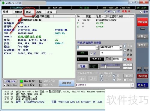
Task: Click the end LBA field 976773167
Action: click(x=110, y=47)
